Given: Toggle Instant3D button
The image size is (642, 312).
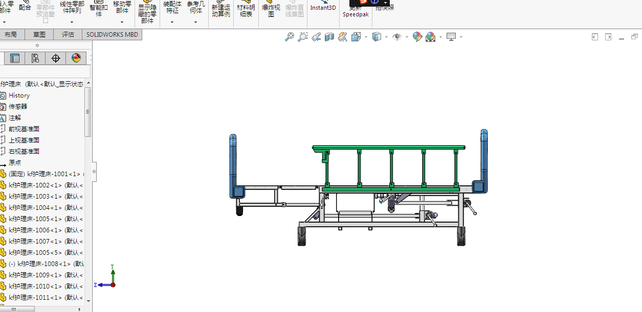Looking at the screenshot, I should [323, 6].
